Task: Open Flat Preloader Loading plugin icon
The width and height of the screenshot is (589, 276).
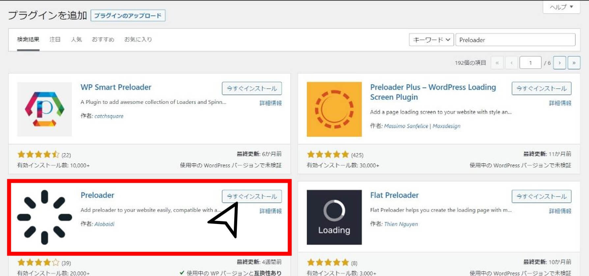Action: click(334, 217)
